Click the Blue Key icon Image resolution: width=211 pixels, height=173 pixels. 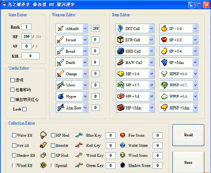tap(79, 135)
